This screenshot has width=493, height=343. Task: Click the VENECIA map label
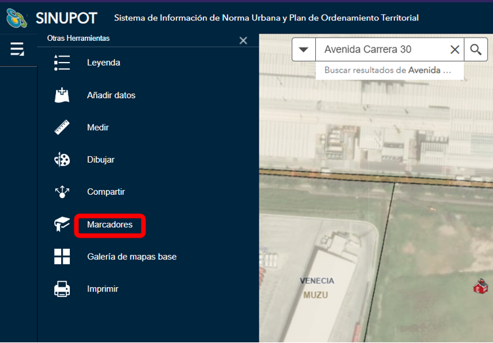317,280
